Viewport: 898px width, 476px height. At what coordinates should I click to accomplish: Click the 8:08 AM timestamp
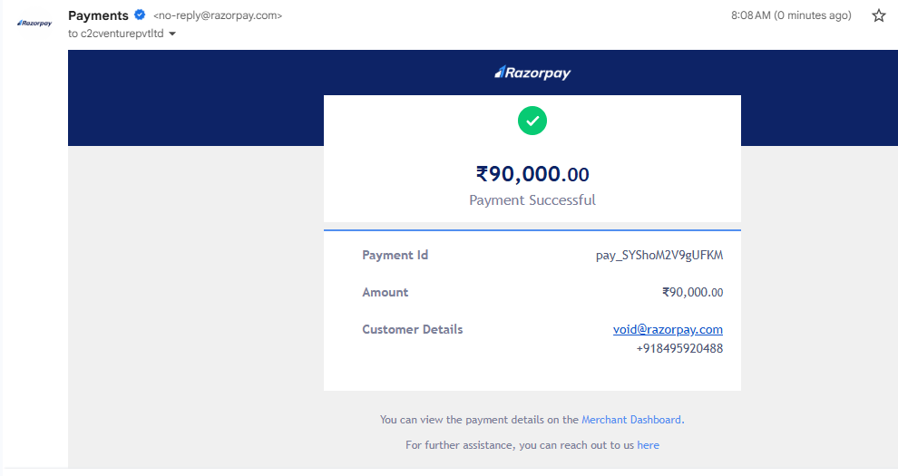791,15
